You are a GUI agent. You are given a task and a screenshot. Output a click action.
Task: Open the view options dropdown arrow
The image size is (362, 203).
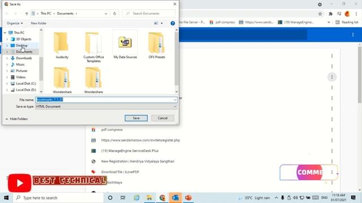[162, 23]
